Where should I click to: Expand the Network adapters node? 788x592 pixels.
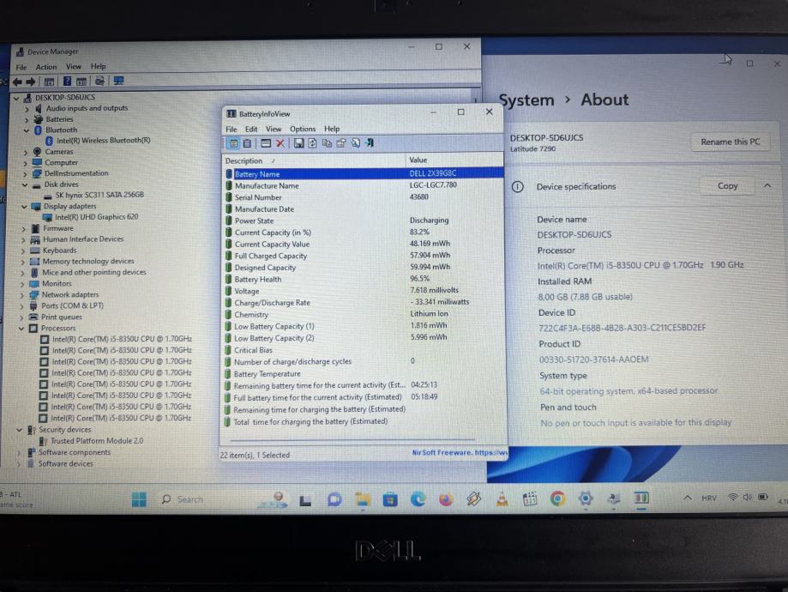(x=22, y=295)
